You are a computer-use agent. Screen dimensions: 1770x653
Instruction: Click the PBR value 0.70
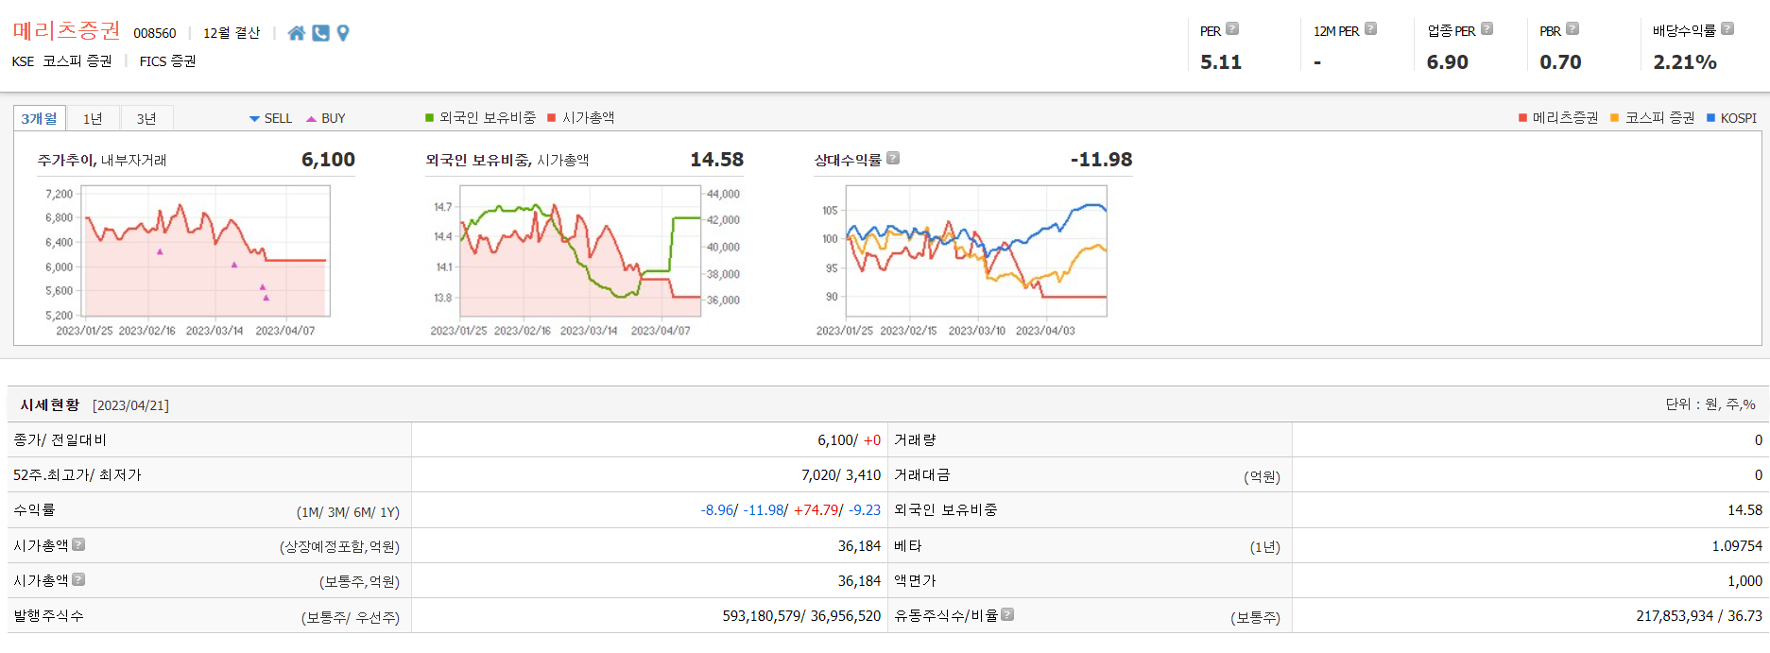[1560, 62]
